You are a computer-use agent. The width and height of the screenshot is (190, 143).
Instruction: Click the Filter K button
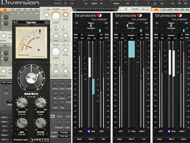tap(132, 139)
